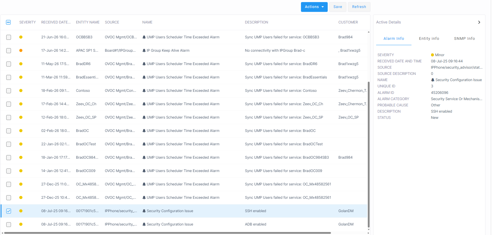Check the Zeev_OC_SP alarm row checkbox
This screenshot has width=492, height=235.
9,117
